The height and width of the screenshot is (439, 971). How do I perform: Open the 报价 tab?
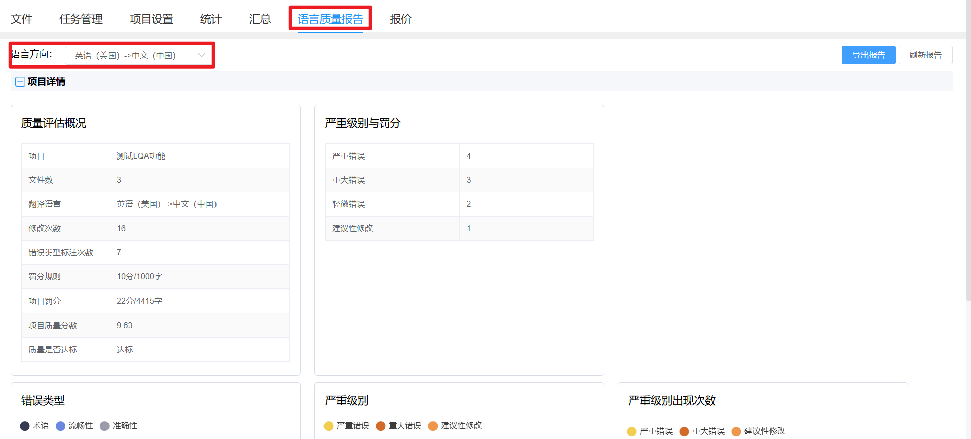(401, 19)
